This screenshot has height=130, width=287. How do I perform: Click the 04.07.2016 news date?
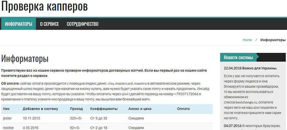(x=232, y=126)
